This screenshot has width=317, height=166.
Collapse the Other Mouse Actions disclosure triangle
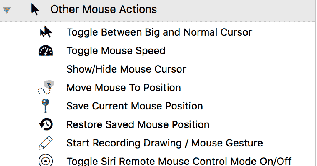click(6, 10)
